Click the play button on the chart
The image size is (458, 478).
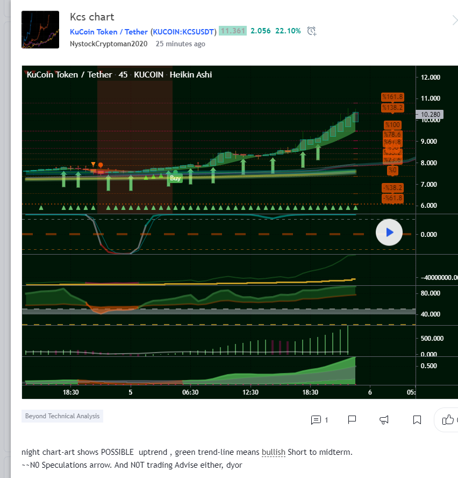point(389,233)
